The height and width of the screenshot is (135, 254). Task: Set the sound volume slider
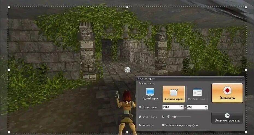coord(182,116)
